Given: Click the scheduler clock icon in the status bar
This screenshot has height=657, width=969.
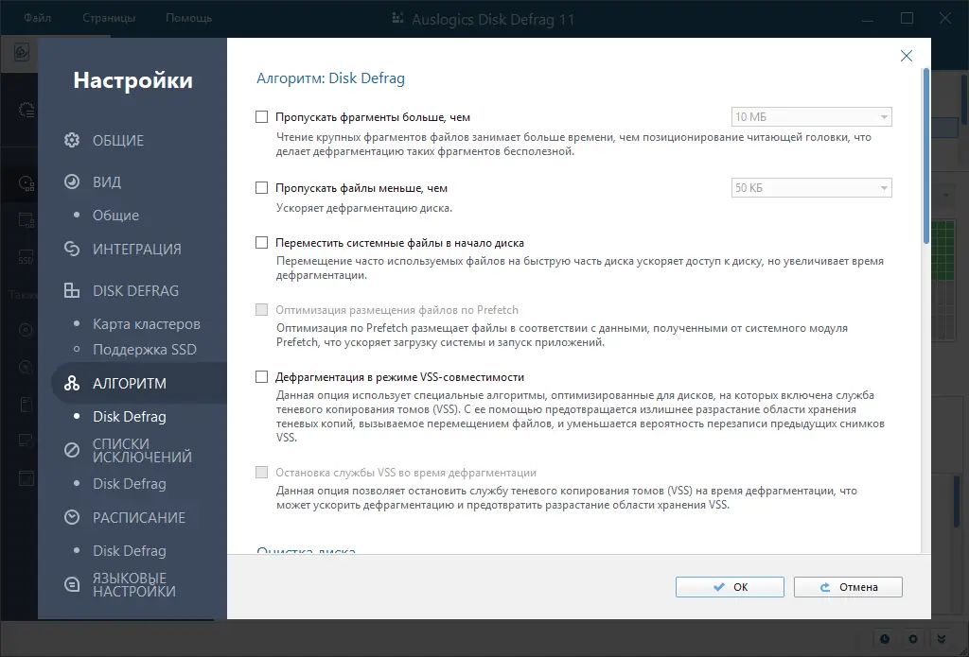Looking at the screenshot, I should pos(885,639).
